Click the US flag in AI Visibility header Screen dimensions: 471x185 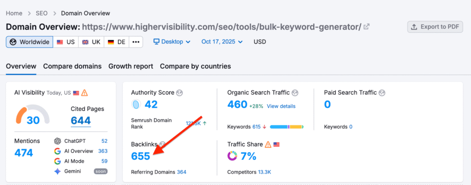[x=76, y=93]
